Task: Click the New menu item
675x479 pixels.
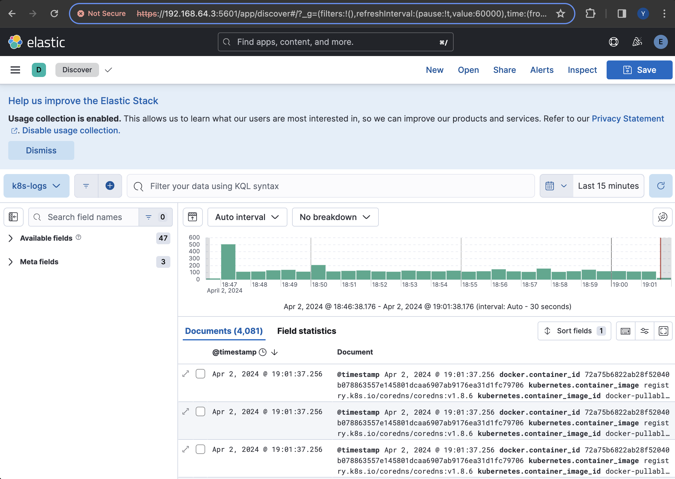Action: pos(434,70)
